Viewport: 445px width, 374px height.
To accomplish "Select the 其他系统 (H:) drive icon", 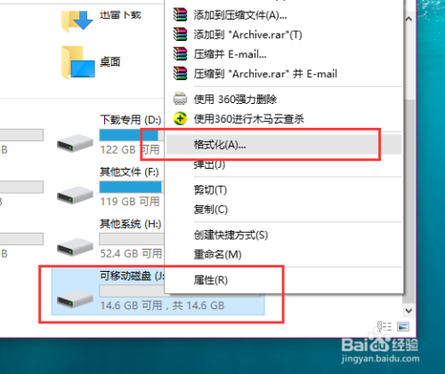I will [75, 247].
